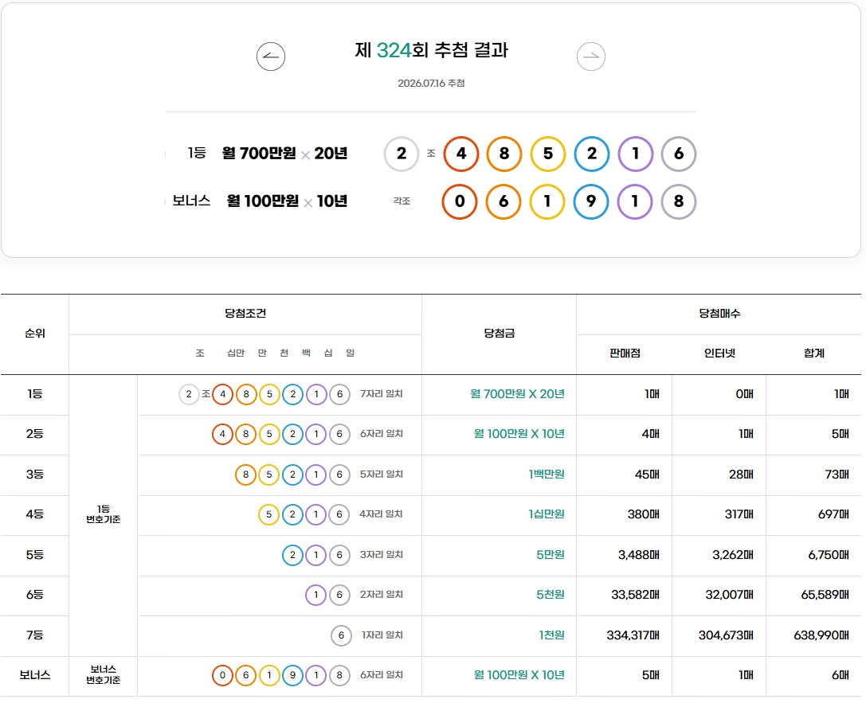
Task: Click the gray 8 ball in 보너스 table row
Action: coord(339,675)
